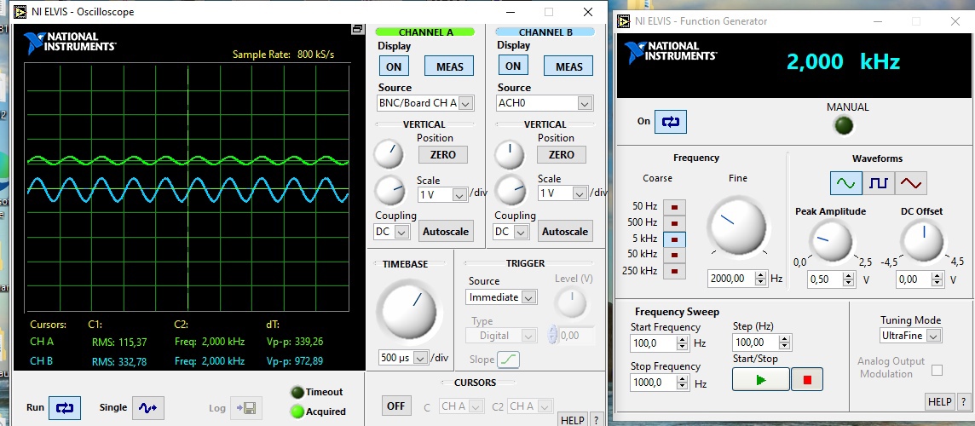Toggle the oscilloscope Run button
The image size is (975, 426).
(x=65, y=408)
